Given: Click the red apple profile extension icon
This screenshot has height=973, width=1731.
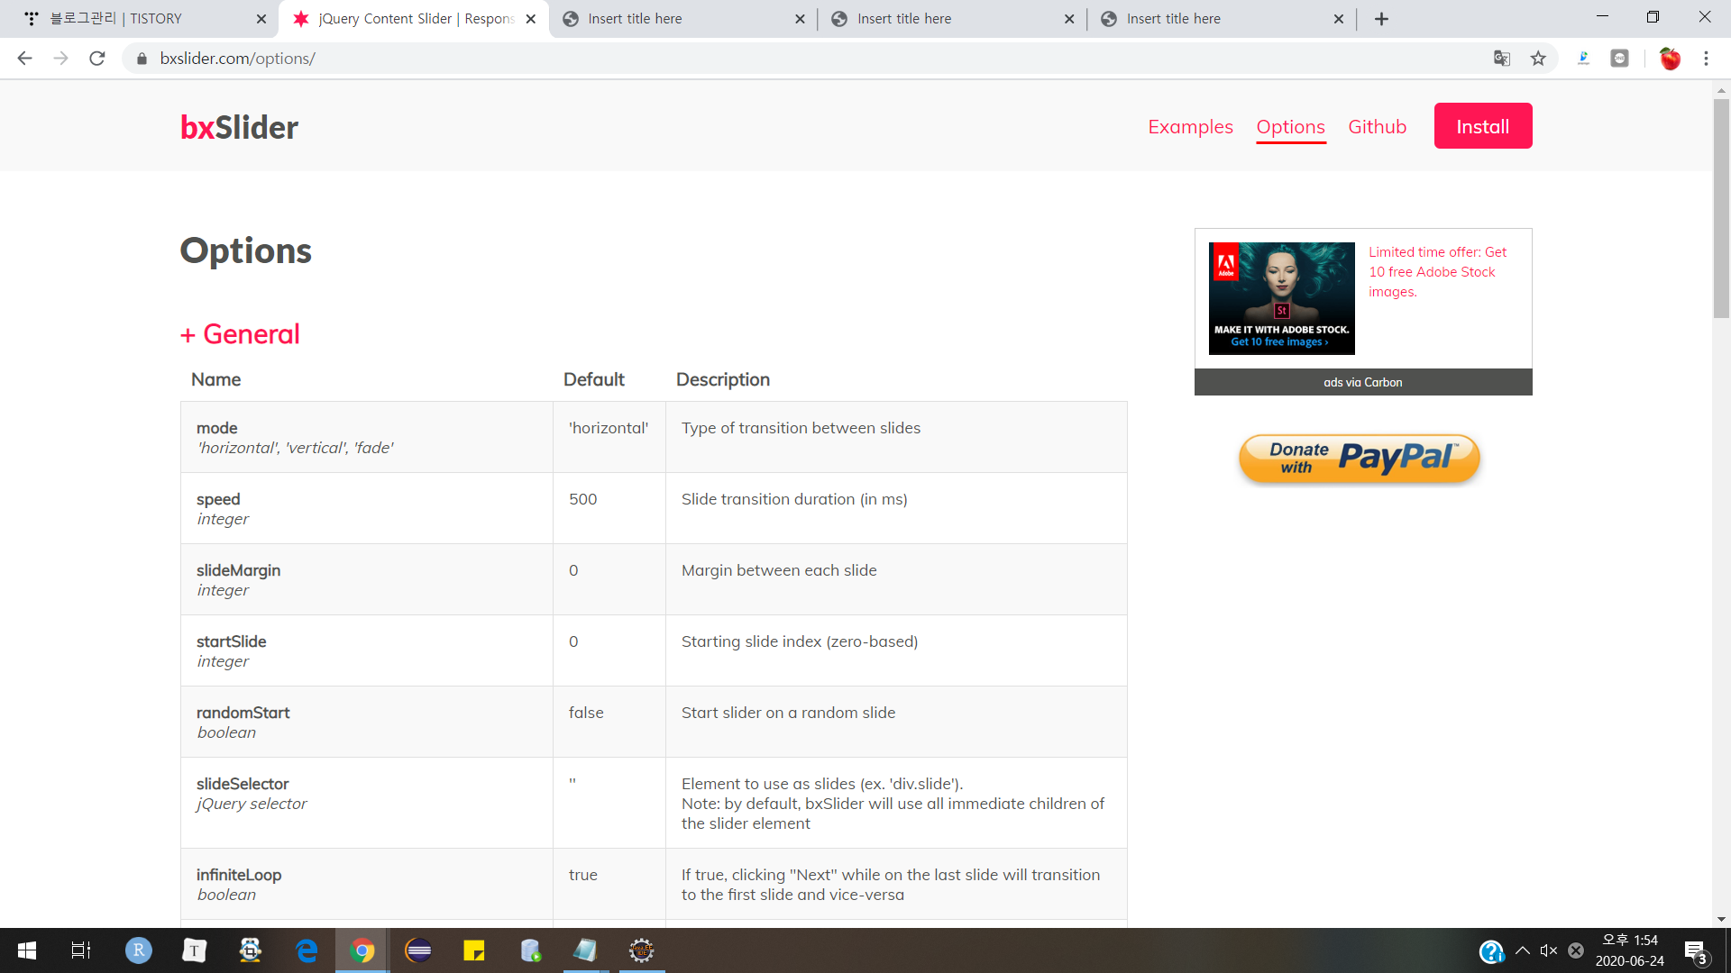Looking at the screenshot, I should [x=1670, y=59].
